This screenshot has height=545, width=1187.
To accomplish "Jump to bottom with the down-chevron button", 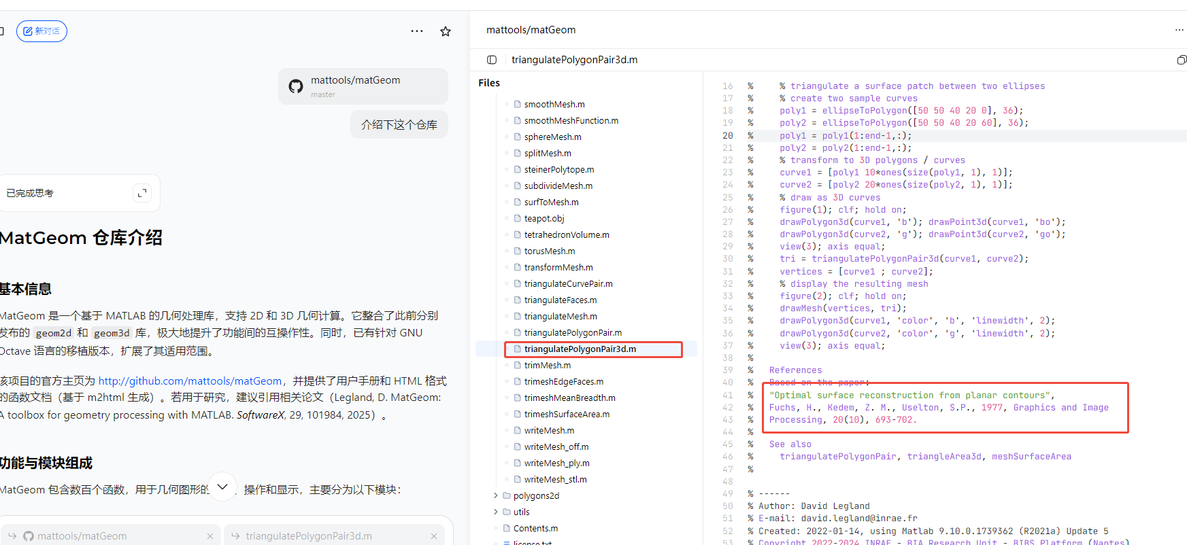I will pyautogui.click(x=222, y=487).
